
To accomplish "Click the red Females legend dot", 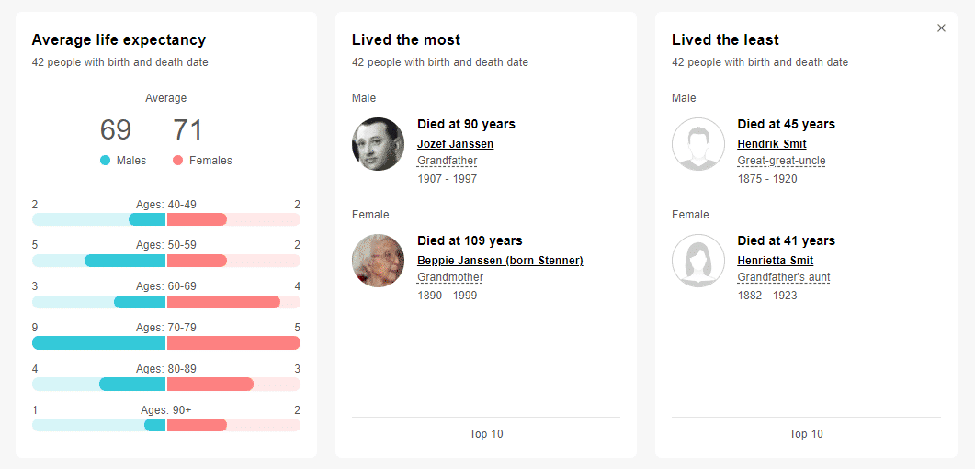I will coord(178,161).
